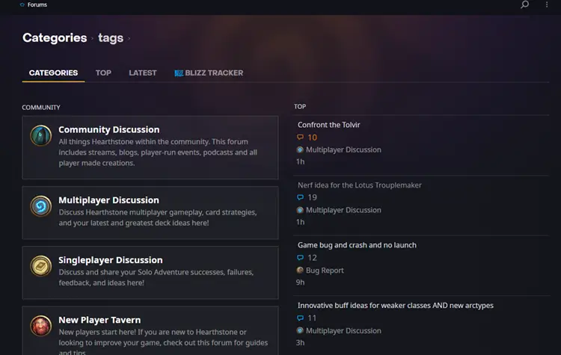The image size is (561, 355).
Task: Click the orange reply count 10
Action: click(313, 138)
